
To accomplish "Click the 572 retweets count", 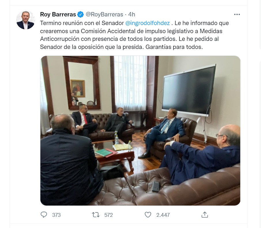I will pos(108,215).
